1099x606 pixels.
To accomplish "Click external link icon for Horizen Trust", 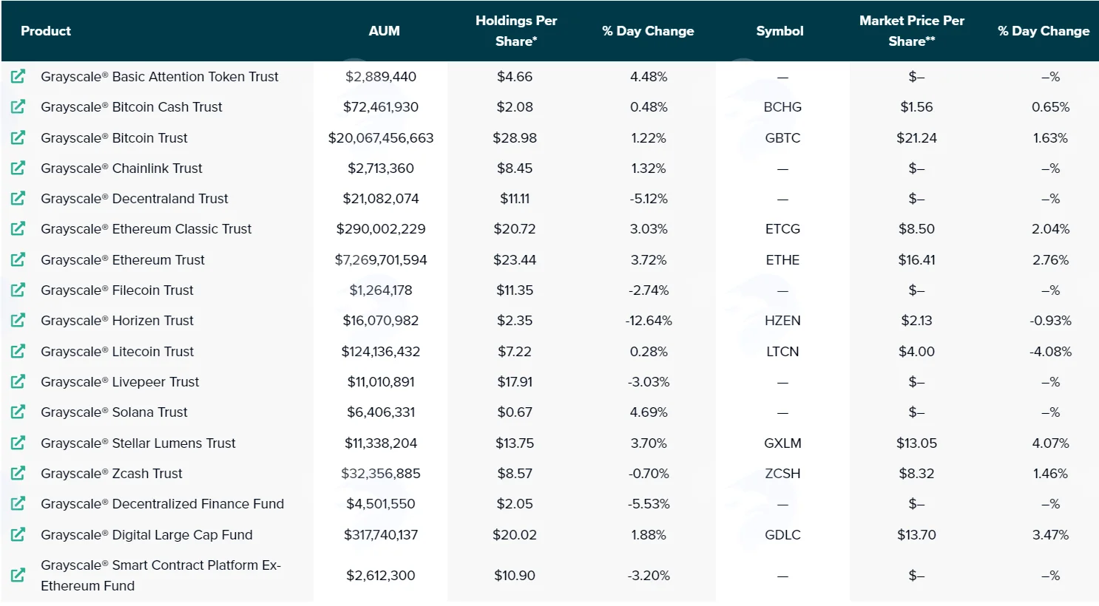I will (x=18, y=320).
